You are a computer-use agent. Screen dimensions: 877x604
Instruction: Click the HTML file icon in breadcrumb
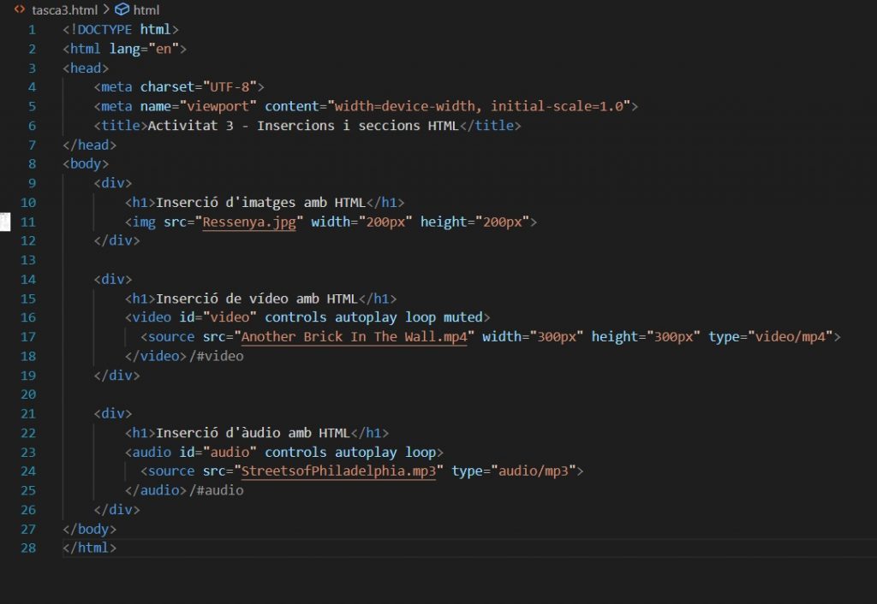coord(19,9)
